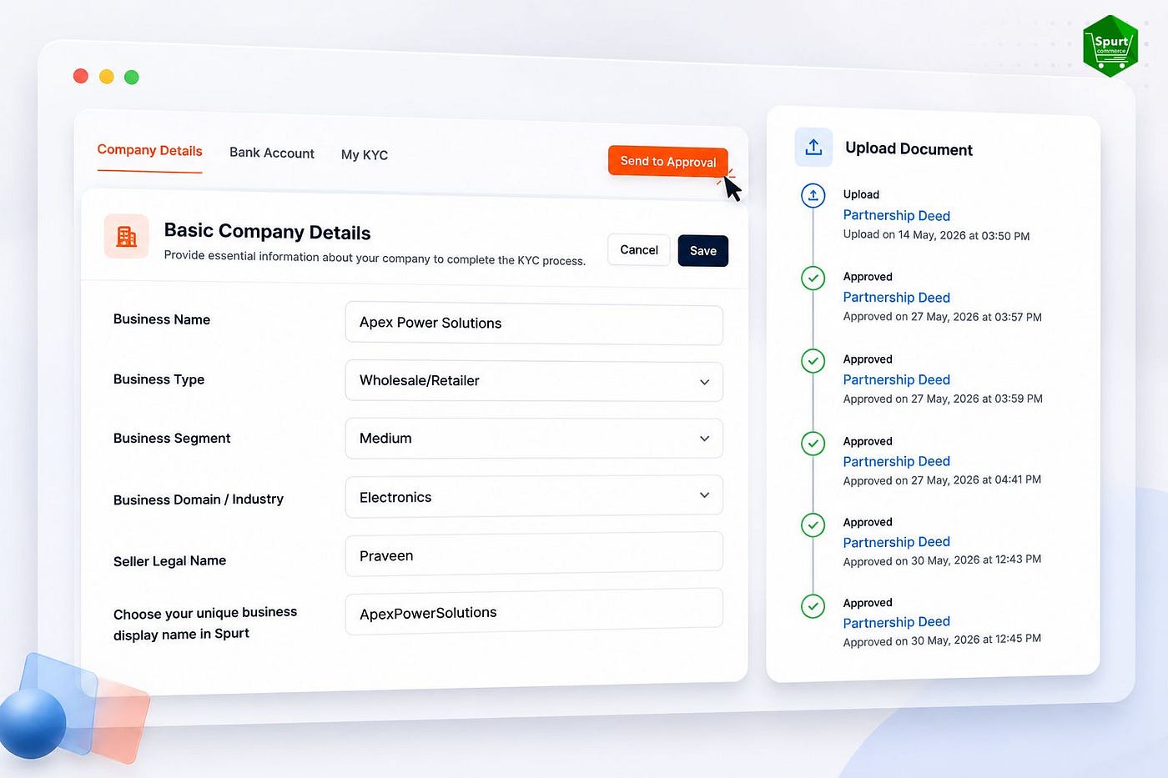Click the Business Name label
Viewport: 1168px width, 778px height.
click(x=162, y=319)
